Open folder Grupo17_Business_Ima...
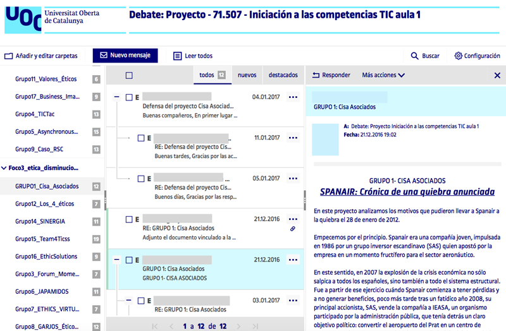Screen dimensions: 506x331 pos(47,97)
